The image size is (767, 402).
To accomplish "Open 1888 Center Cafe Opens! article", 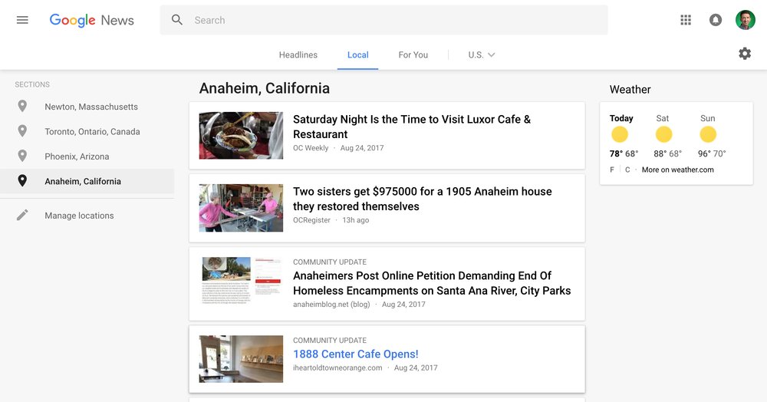I will click(356, 354).
